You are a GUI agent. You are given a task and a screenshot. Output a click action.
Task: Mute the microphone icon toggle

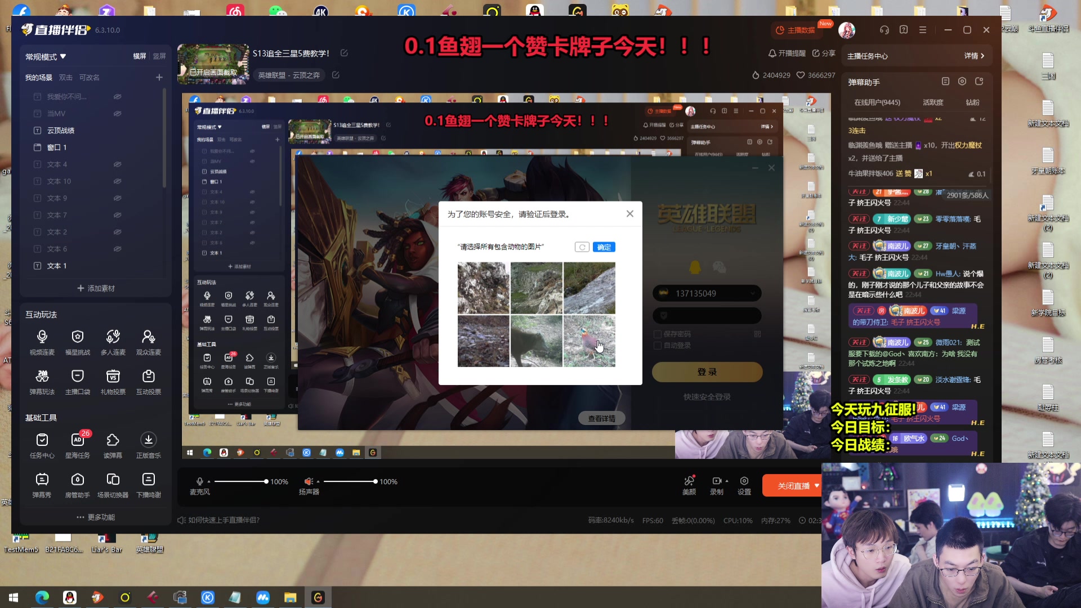click(x=199, y=481)
